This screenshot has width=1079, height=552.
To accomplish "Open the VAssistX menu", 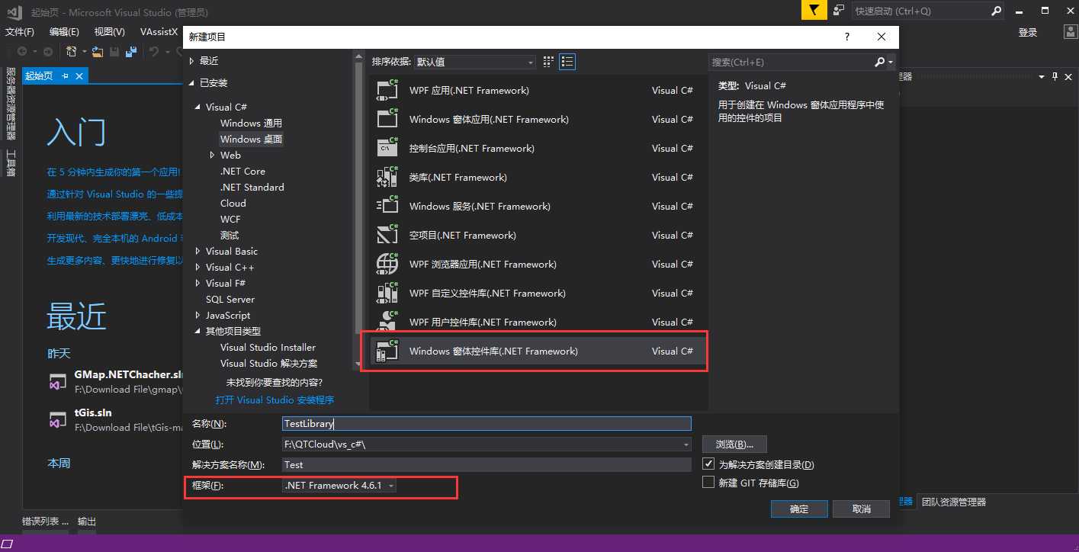I will tap(159, 32).
